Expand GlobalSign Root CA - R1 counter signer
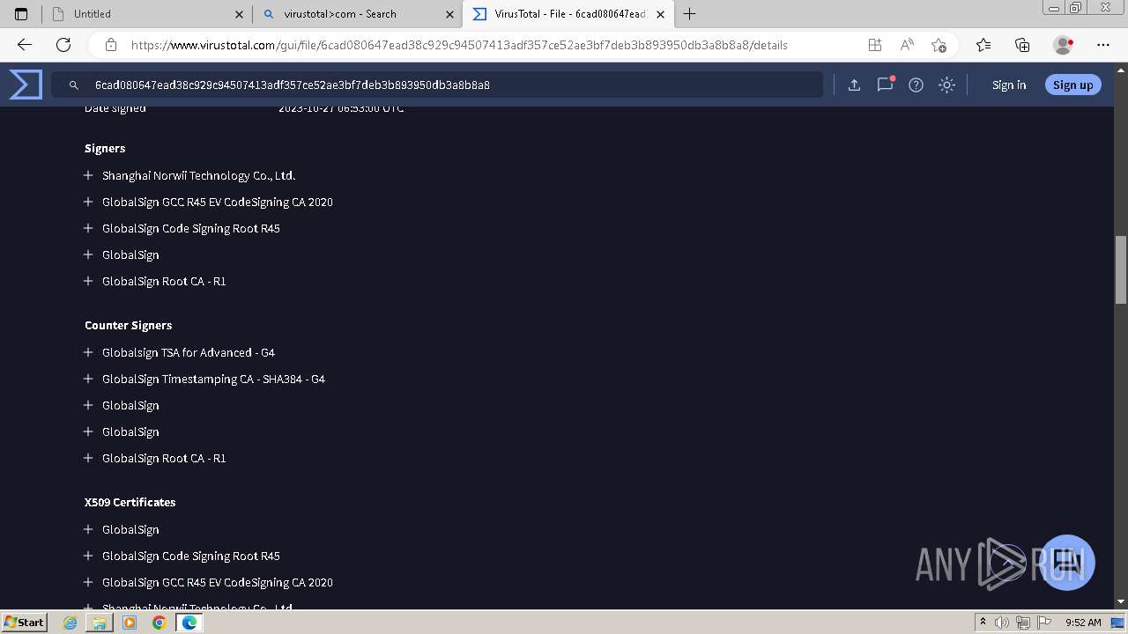1128x634 pixels. [x=88, y=458]
